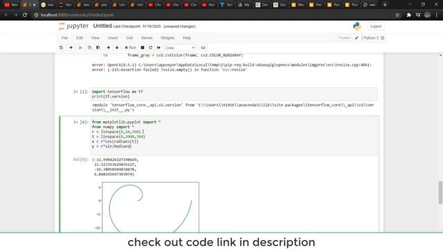Open the Kernel menu
Viewport: 443px width, 249px height.
pos(147,38)
